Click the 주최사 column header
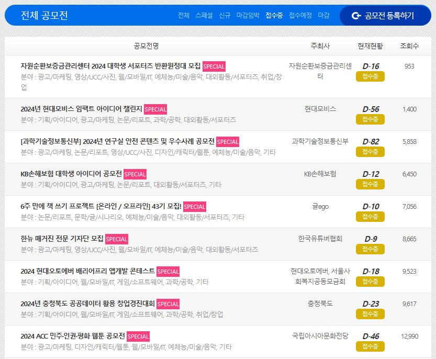This screenshot has width=436, height=359. (320, 46)
